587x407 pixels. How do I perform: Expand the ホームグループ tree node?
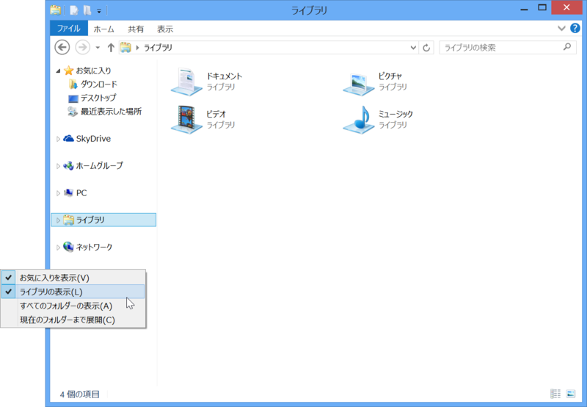58,166
